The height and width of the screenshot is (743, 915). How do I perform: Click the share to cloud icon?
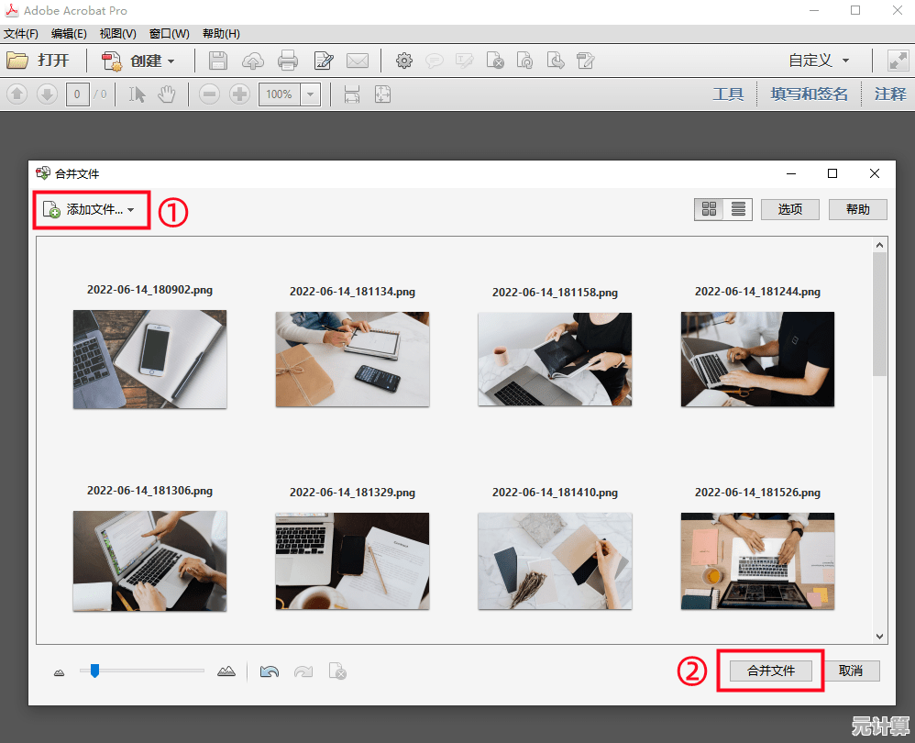pos(252,61)
